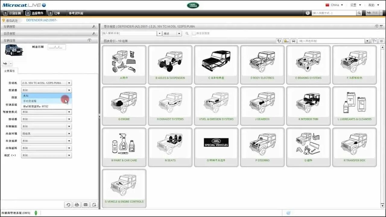Open the N SEATS category

point(170,147)
